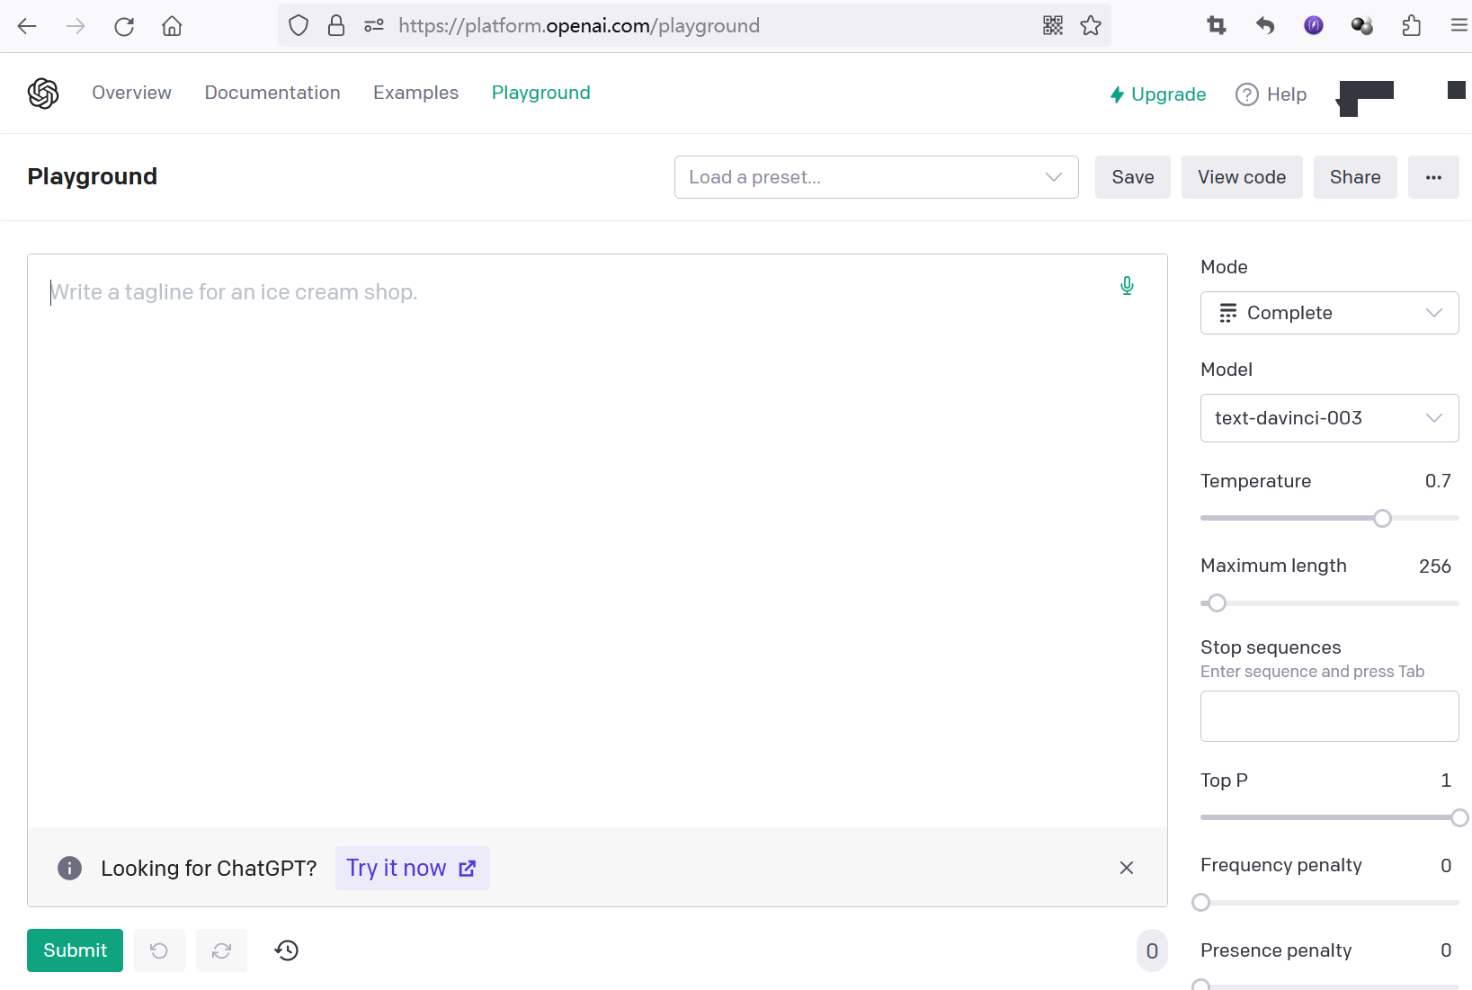Dismiss the ChatGPT banner with X
Viewport: 1472px width, 990px height.
[x=1127, y=868]
